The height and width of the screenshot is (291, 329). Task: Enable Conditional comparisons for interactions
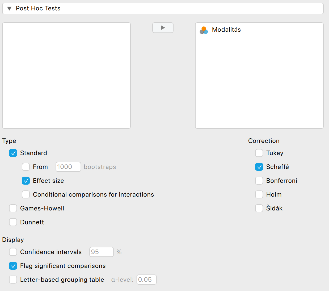(x=26, y=194)
